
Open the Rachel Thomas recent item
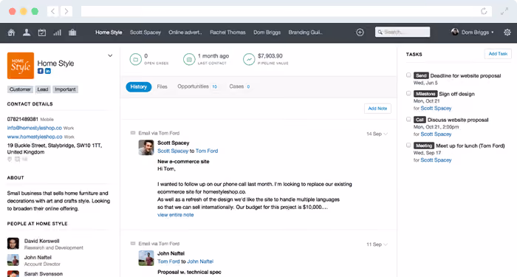pyautogui.click(x=227, y=33)
